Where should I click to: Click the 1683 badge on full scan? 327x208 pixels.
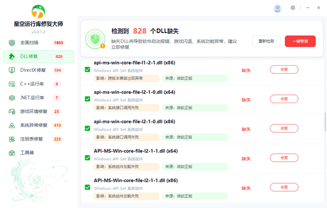(x=58, y=43)
